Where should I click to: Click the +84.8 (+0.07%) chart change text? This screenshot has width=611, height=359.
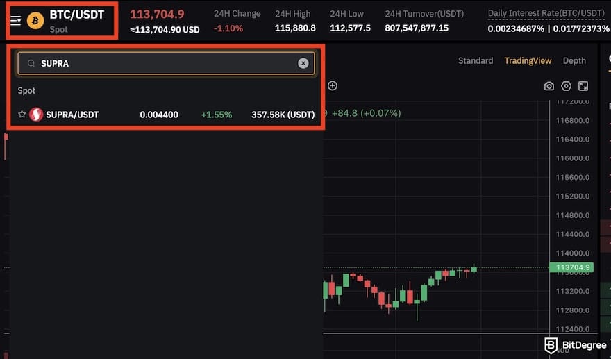[x=367, y=113]
